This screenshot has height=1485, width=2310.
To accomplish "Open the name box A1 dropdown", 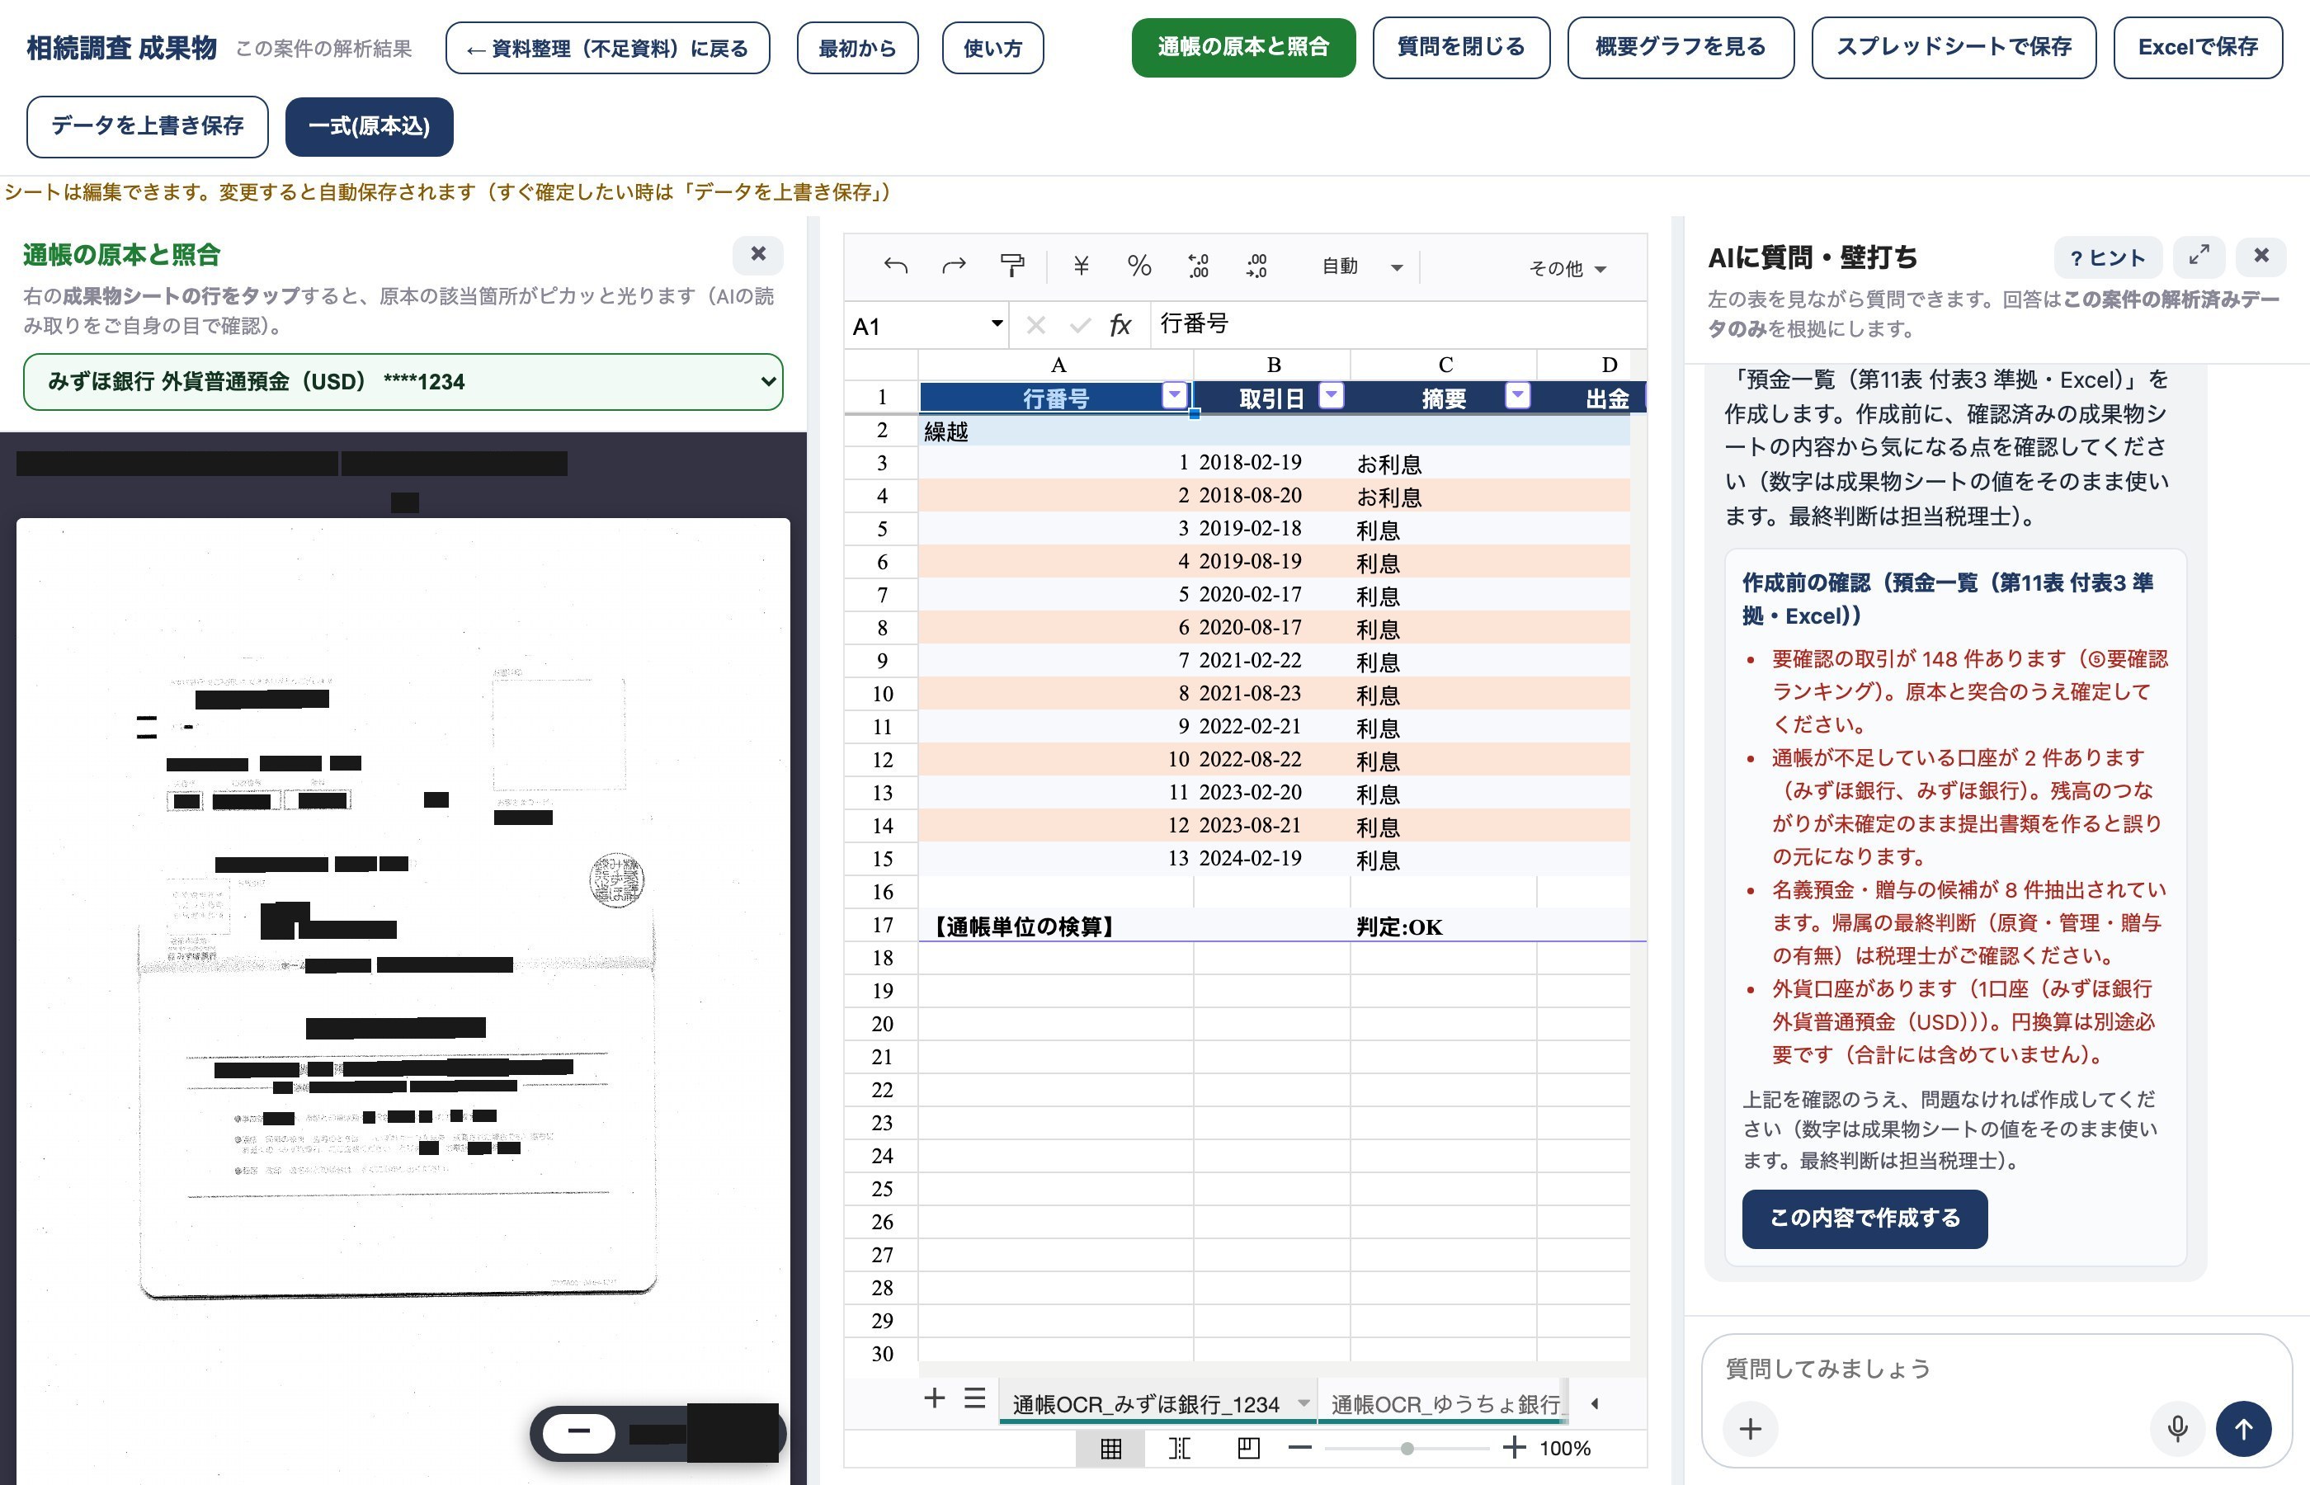I will 996,324.
